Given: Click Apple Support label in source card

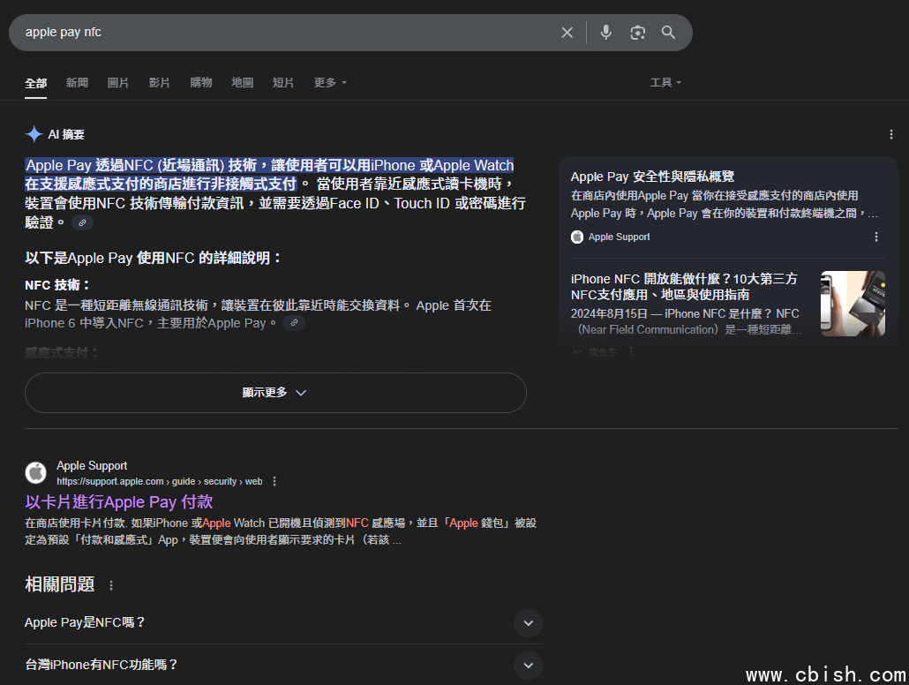Looking at the screenshot, I should point(620,237).
